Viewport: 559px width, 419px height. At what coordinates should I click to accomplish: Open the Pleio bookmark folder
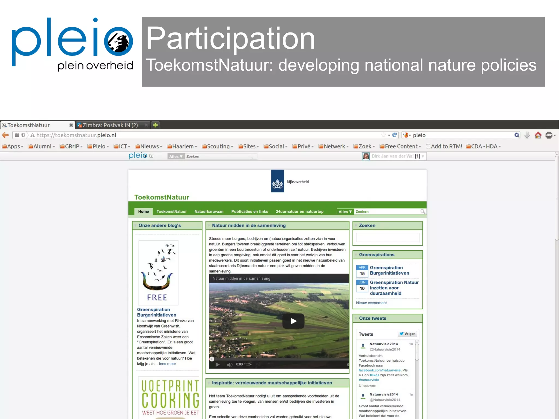point(98,146)
